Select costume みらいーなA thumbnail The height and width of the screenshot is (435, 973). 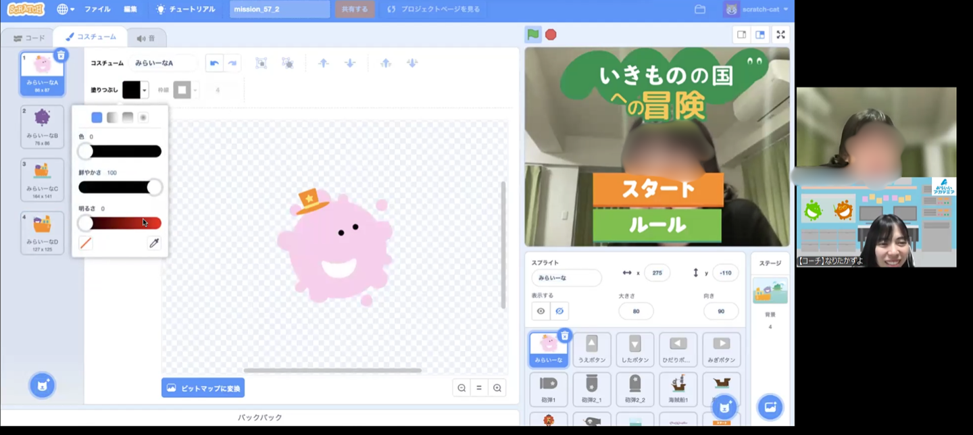[x=42, y=74]
